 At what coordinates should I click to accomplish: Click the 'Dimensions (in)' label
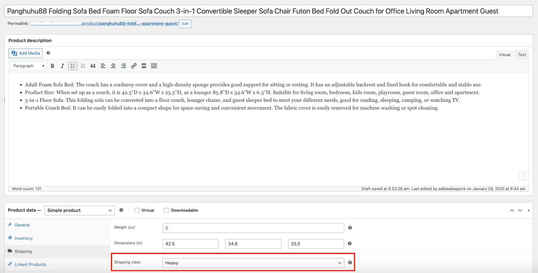click(x=128, y=243)
